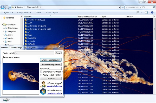Open the door2windows link
Screen dimensions: 156x103
(54, 86)
